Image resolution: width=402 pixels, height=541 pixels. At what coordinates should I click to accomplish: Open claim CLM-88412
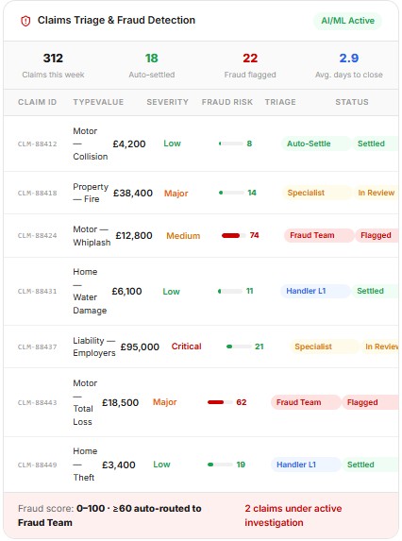(x=37, y=144)
